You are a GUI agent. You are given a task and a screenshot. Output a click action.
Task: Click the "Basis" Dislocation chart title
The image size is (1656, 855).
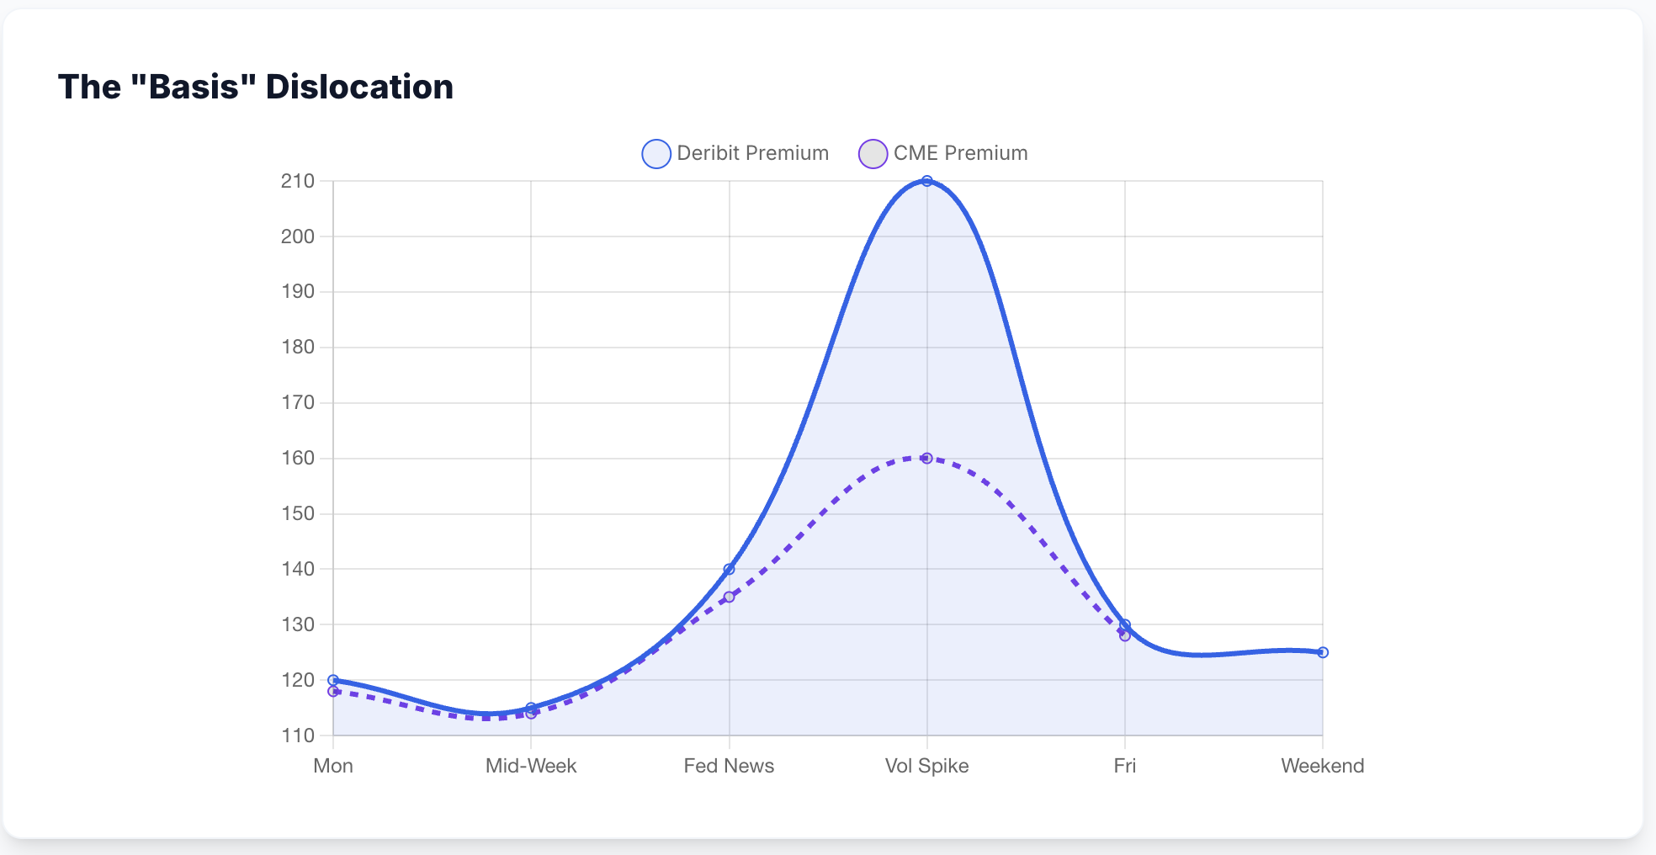(x=256, y=87)
